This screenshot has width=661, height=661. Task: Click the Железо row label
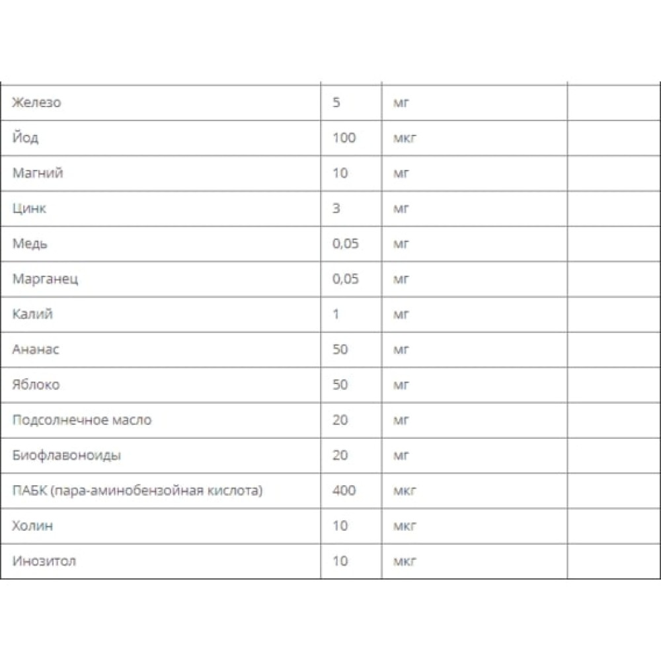pos(36,102)
